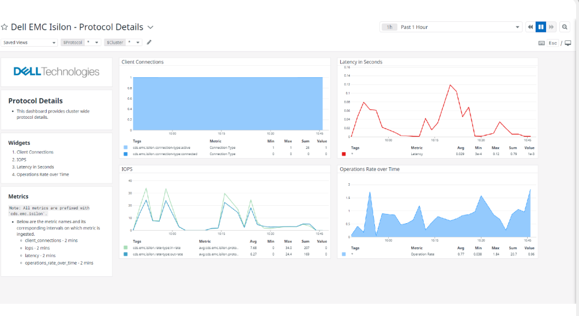Click the TV mode monitor icon

[568, 43]
